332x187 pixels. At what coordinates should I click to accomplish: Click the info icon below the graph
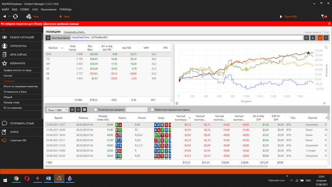click(324, 103)
